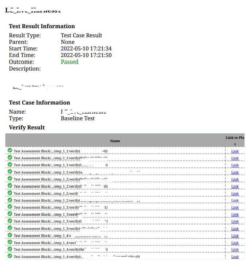Follow the Link in the last step_1_4 row
Screen dimensions: 246x262
click(235, 257)
